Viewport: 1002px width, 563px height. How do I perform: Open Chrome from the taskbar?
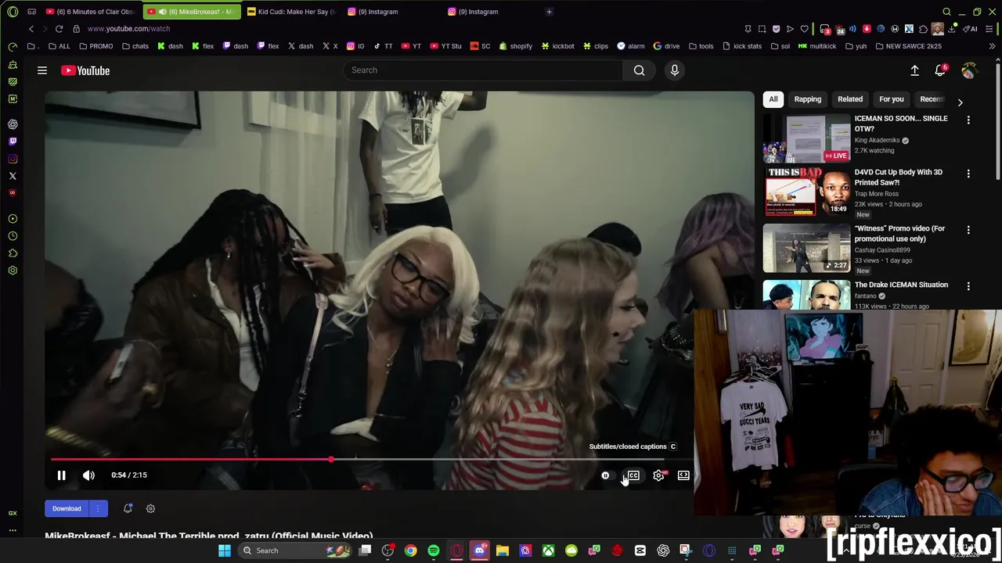(410, 550)
